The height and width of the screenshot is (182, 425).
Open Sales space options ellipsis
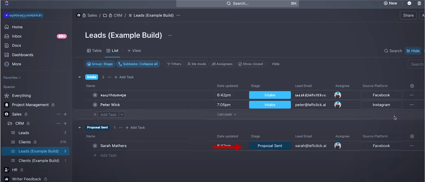point(58,114)
